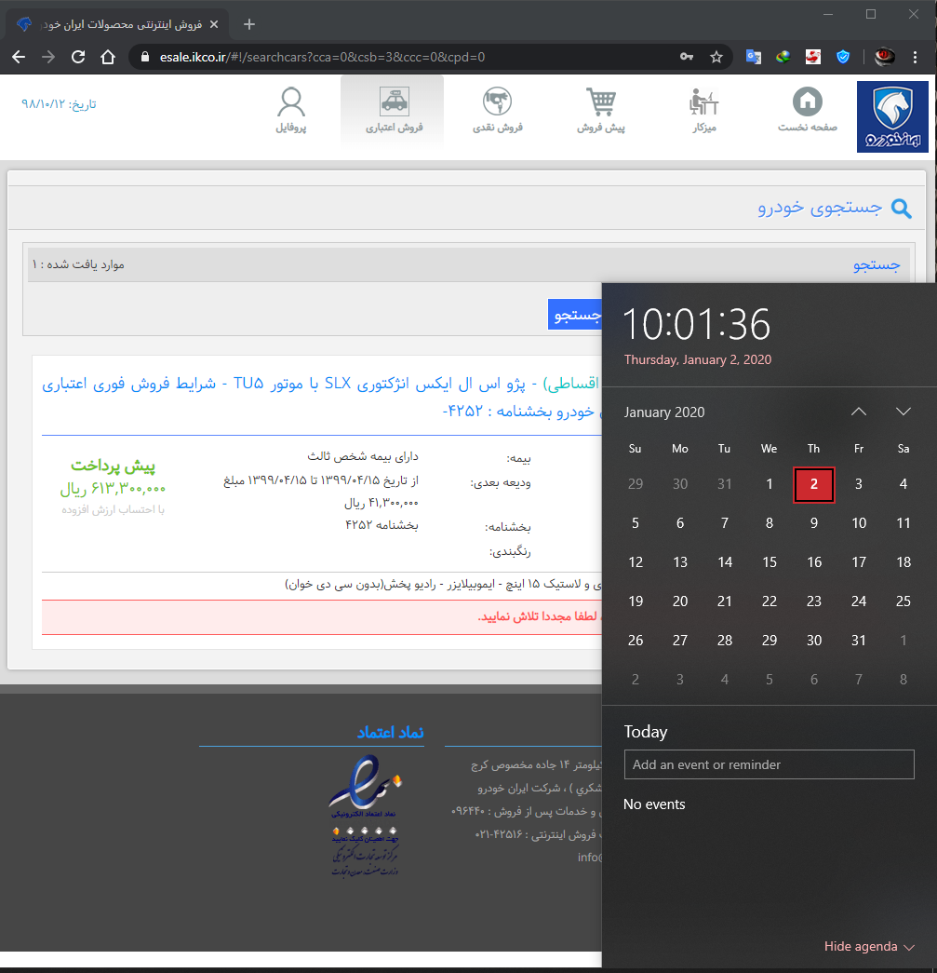Viewport: 937px width, 973px height.
Task: Open the Peugeot SLX TU5 car listing title
Action: coord(321,397)
